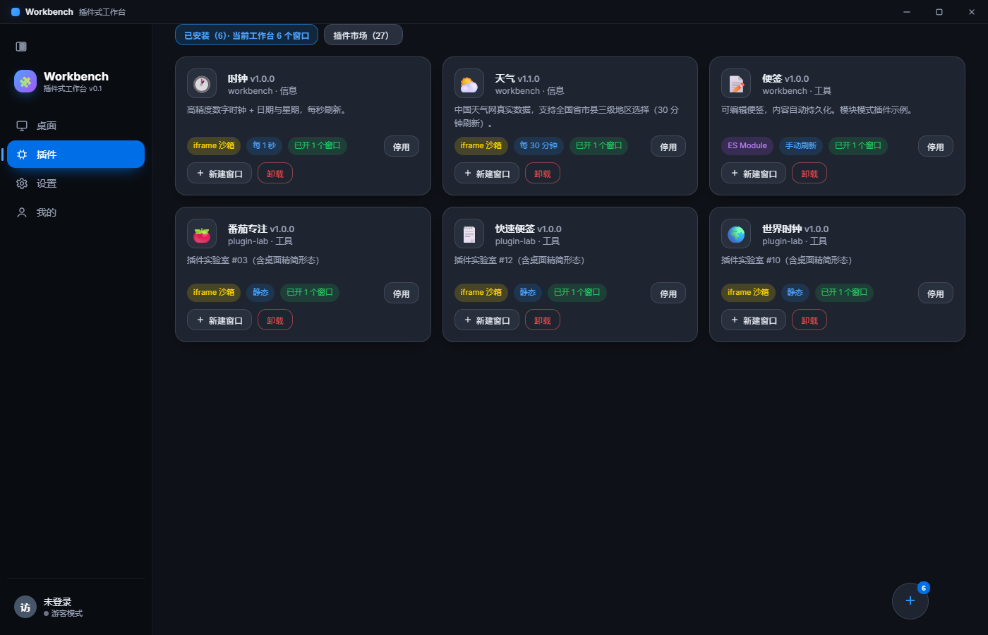Collapse the sidebar using the panel icon
The image size is (988, 635).
click(21, 47)
